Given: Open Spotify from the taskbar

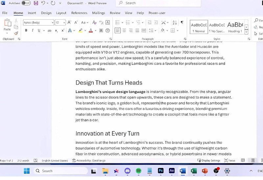Looking at the screenshot, I should coord(138,171).
